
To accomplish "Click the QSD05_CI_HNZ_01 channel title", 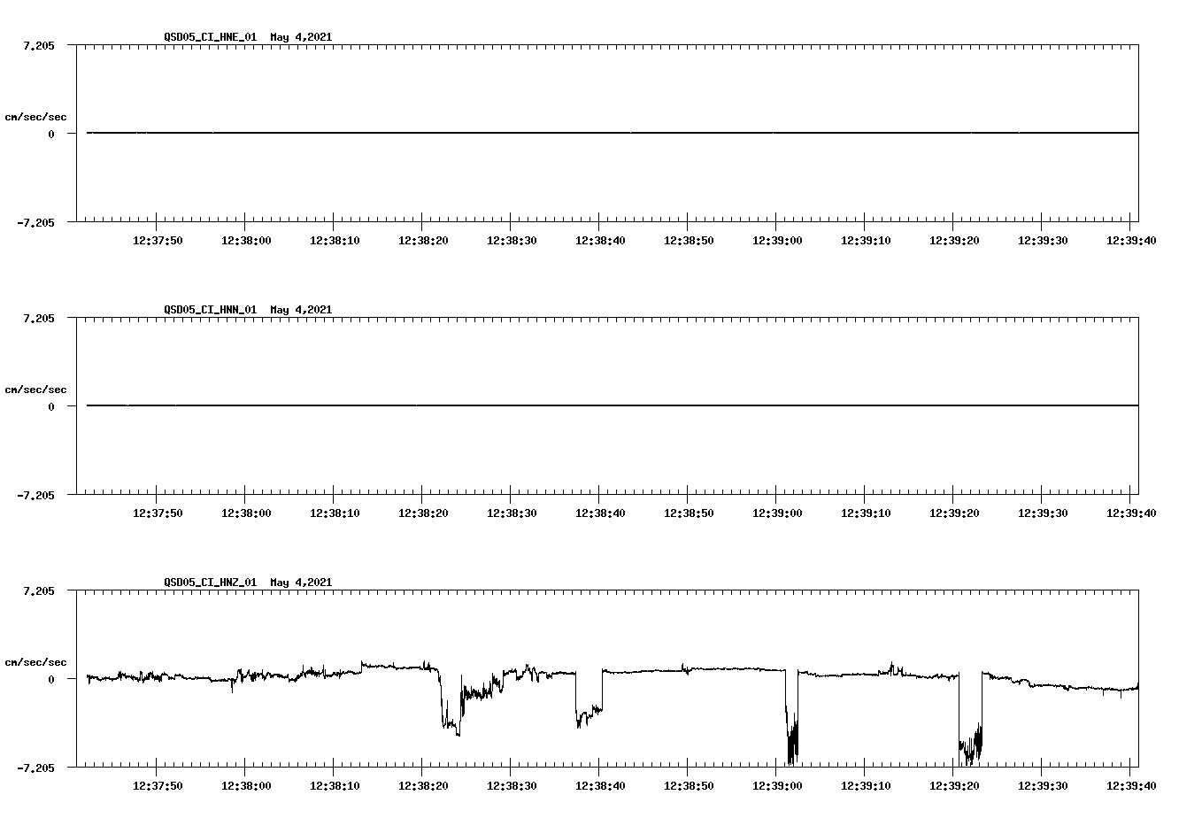I will [x=209, y=583].
